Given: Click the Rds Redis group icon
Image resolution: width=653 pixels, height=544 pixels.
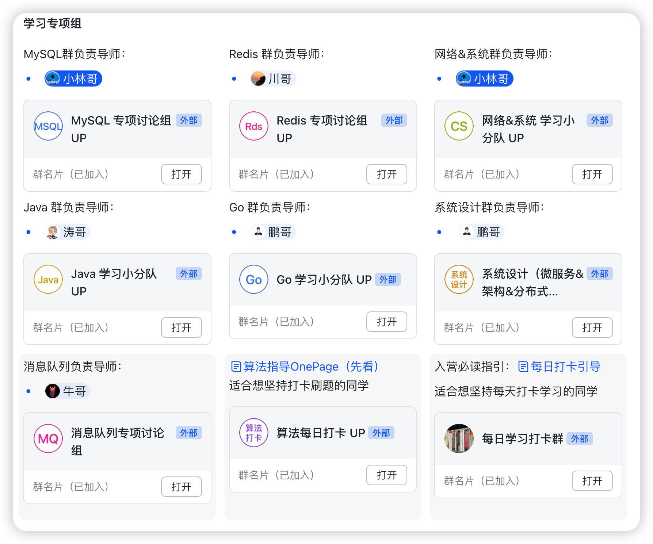Looking at the screenshot, I should (x=254, y=126).
